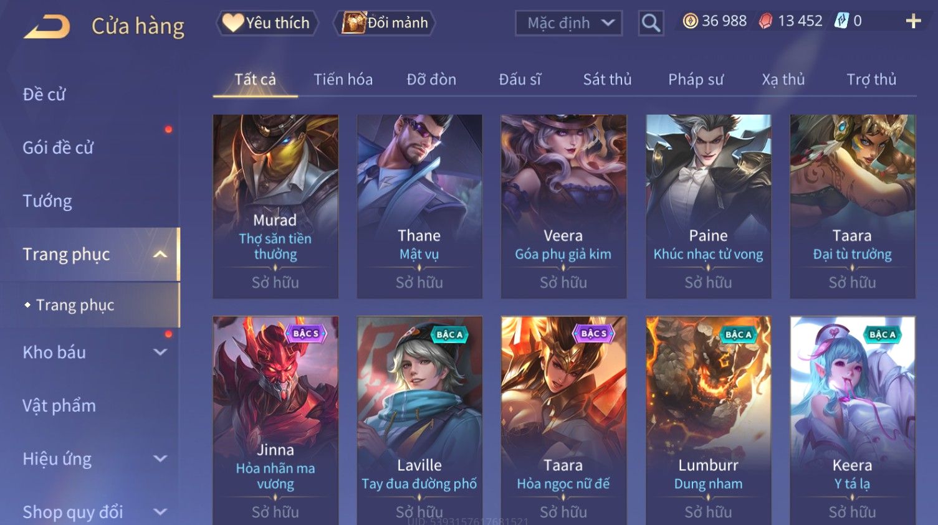
Task: Click the chest icon in Đổi mảnh
Action: pos(353,23)
